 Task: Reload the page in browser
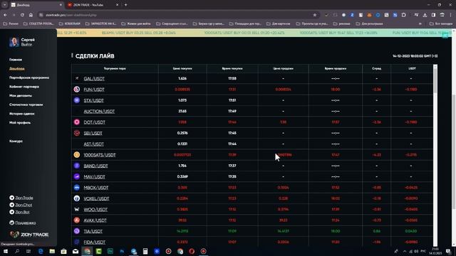click(22, 15)
